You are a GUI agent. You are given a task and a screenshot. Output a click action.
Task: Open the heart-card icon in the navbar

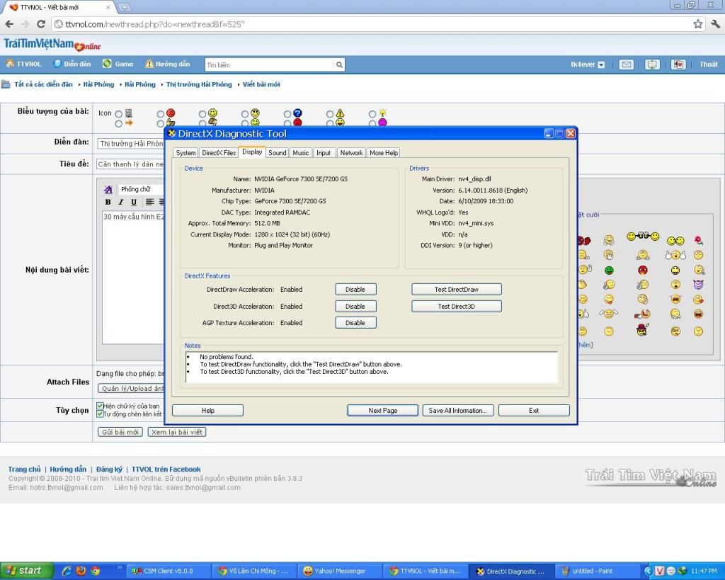(x=678, y=64)
